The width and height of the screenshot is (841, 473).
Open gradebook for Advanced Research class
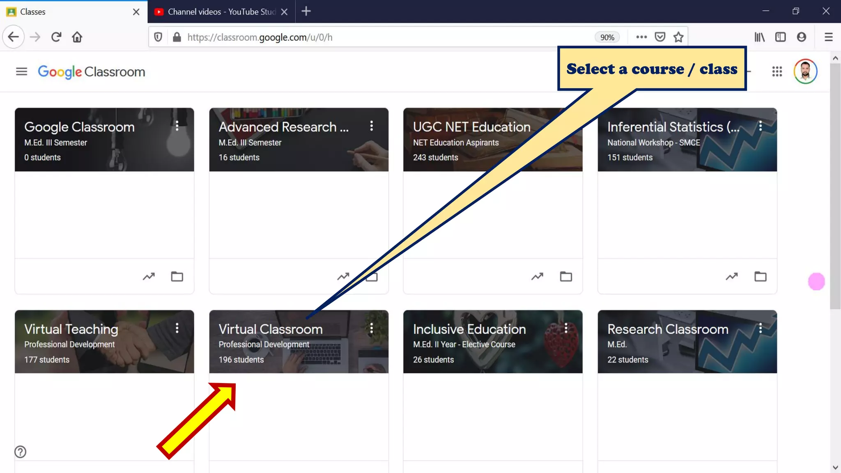pyautogui.click(x=343, y=276)
